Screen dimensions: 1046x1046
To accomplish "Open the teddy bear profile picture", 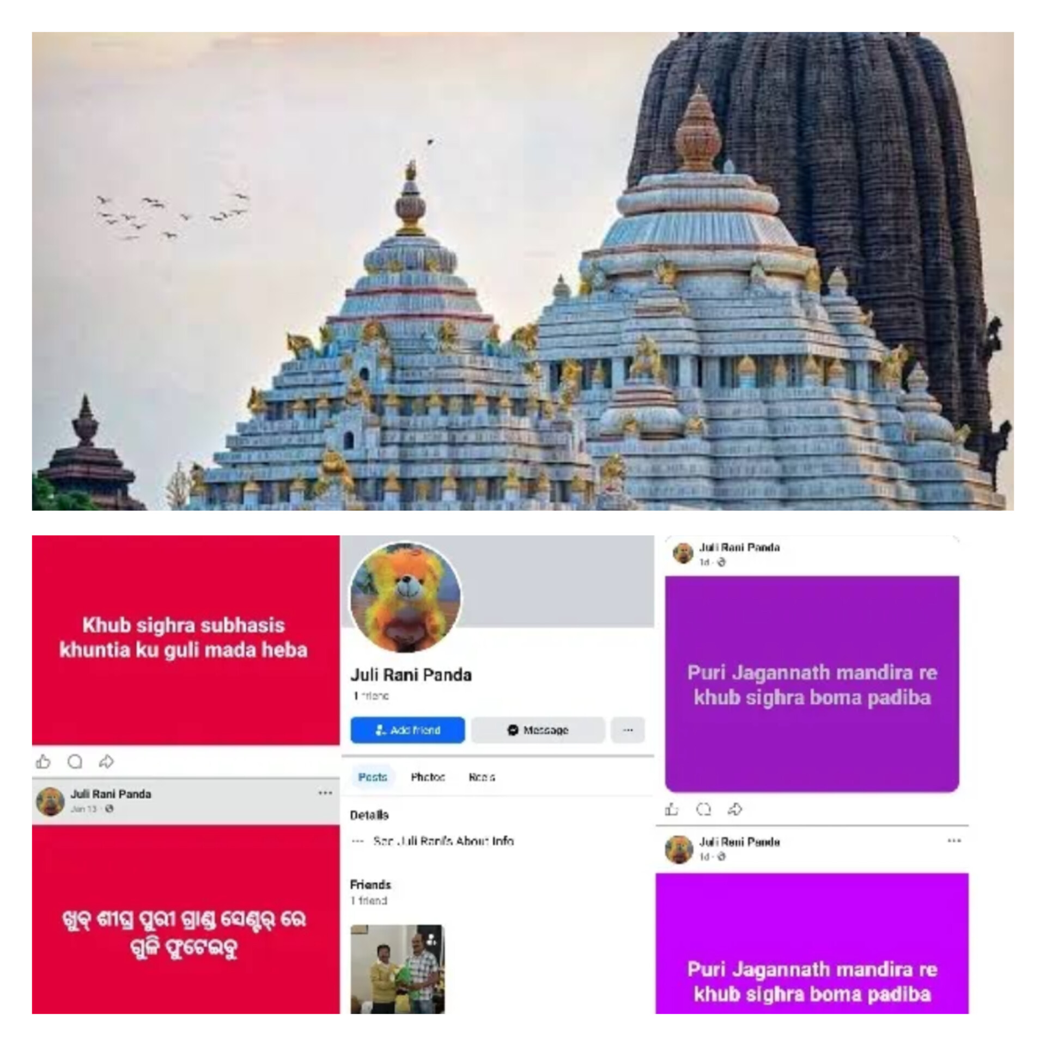I will 406,597.
